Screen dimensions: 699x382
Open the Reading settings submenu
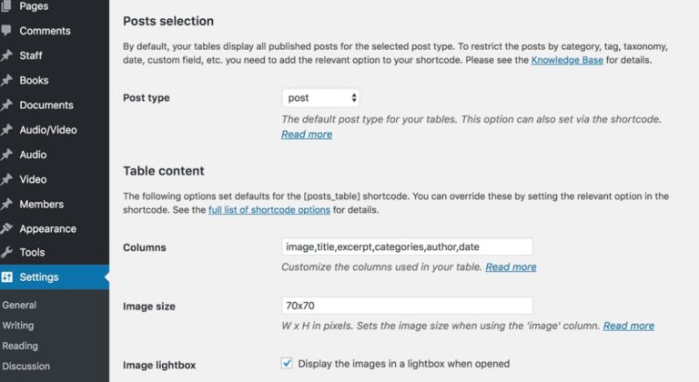point(20,346)
